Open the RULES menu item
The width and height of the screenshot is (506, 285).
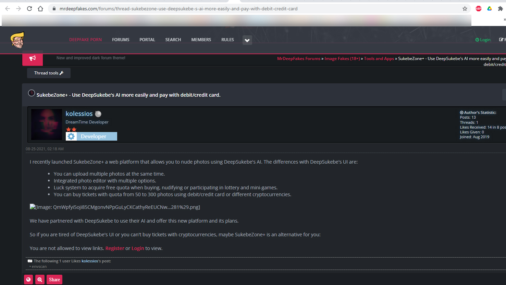pyautogui.click(x=227, y=40)
